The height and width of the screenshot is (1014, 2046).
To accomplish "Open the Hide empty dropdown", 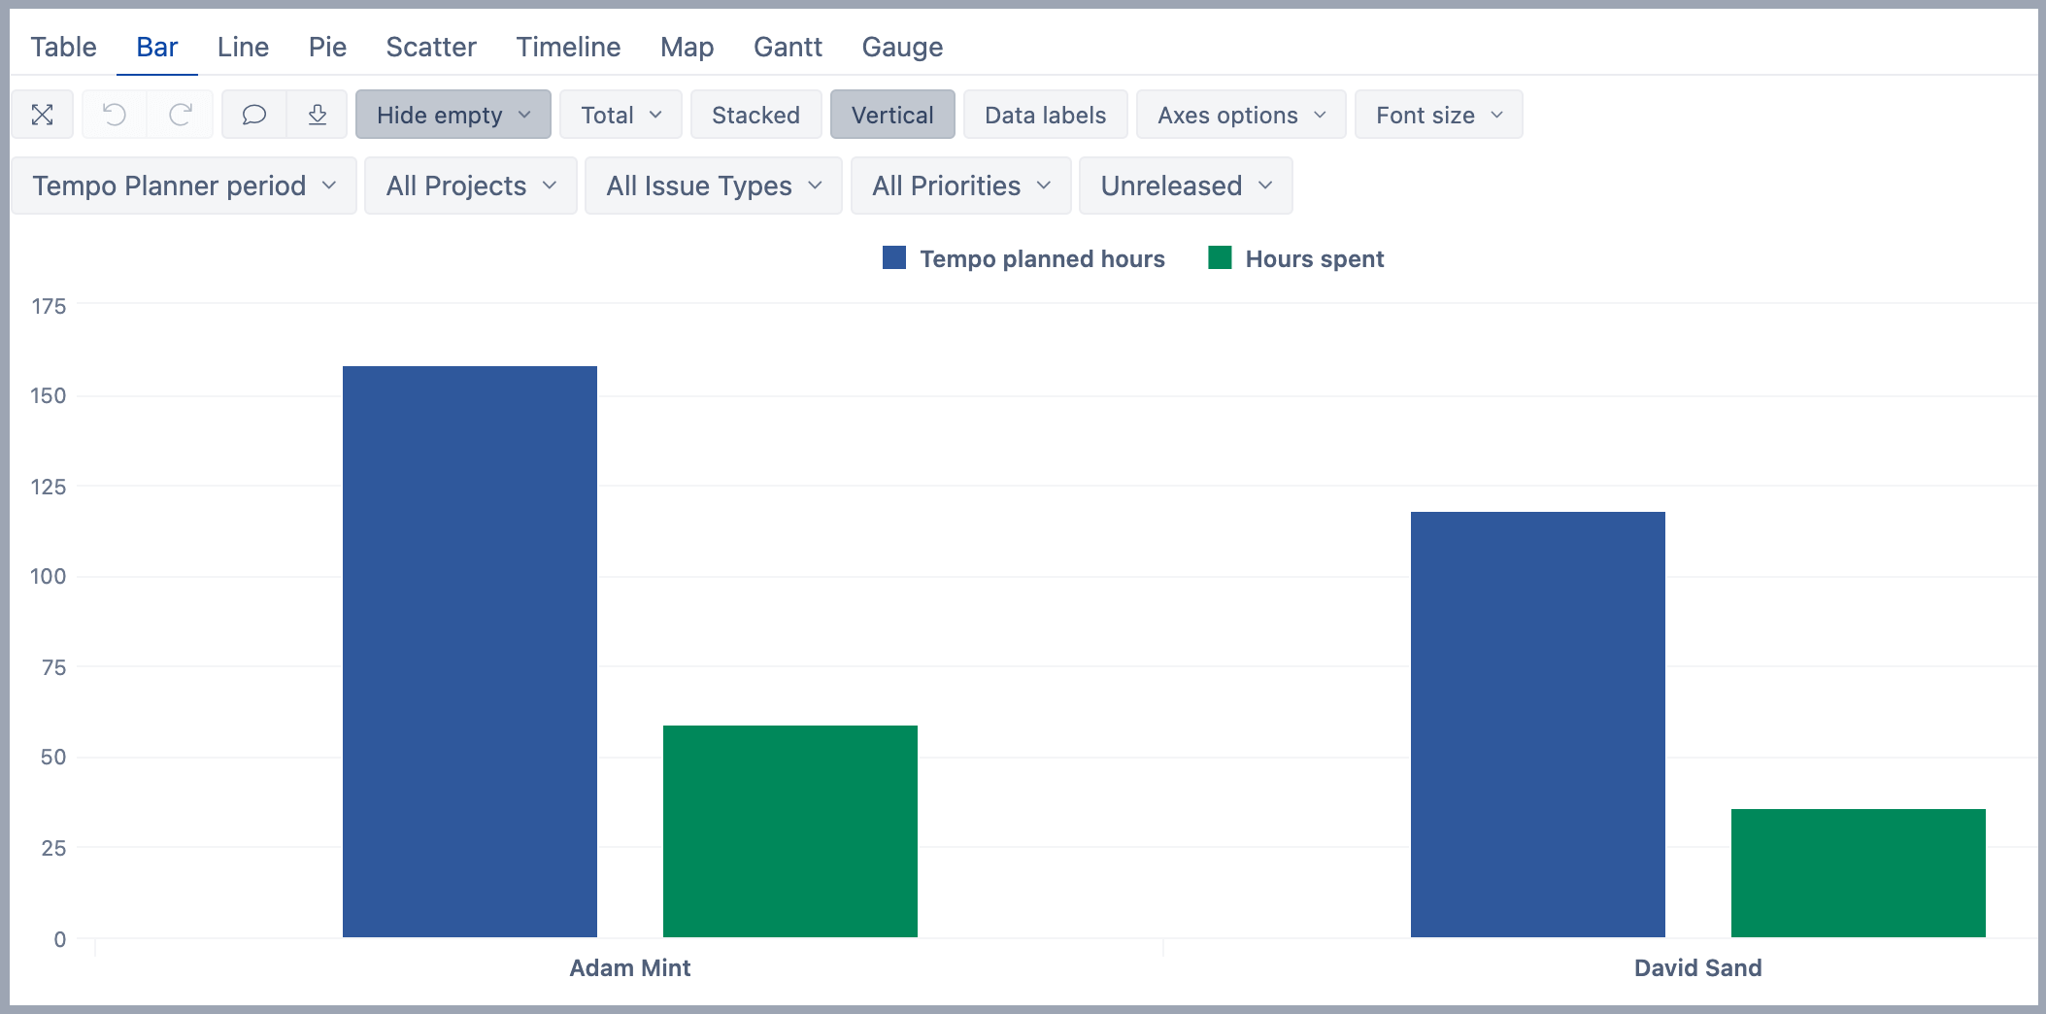I will (x=453, y=115).
